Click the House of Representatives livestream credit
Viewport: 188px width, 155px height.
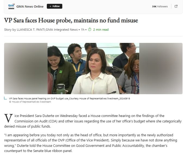coord(30,102)
